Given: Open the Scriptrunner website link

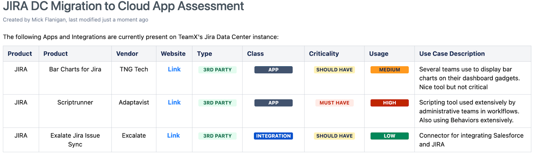Looking at the screenshot, I should pos(174,102).
